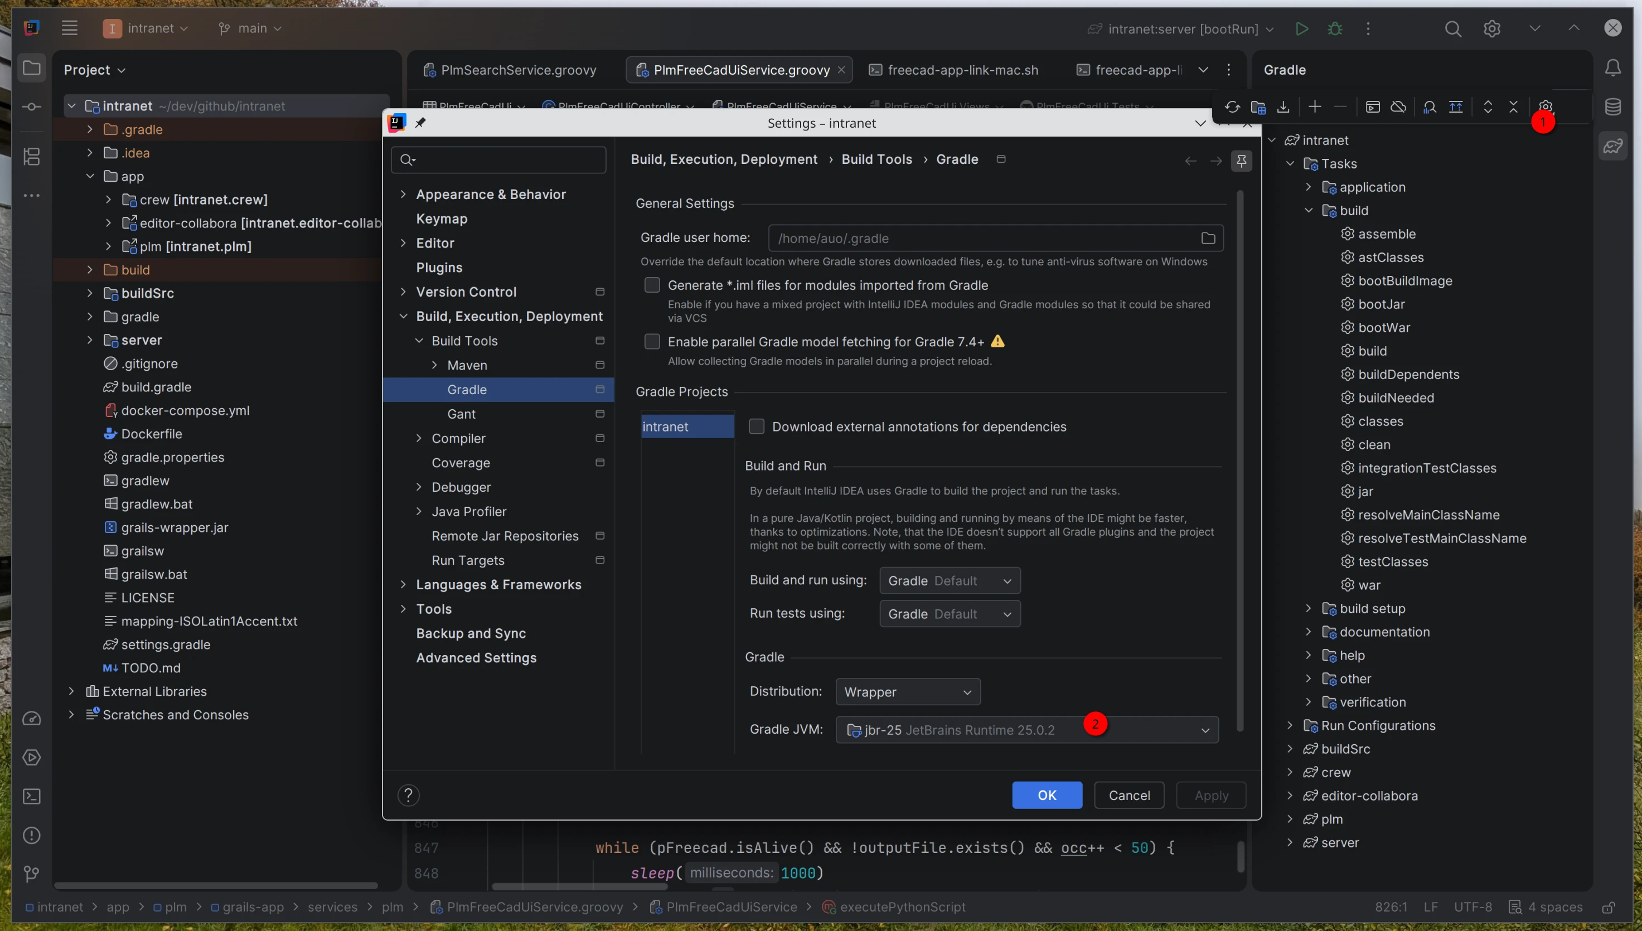Click Cancel in Settings dialog
1642x931 pixels.
[x=1128, y=795]
